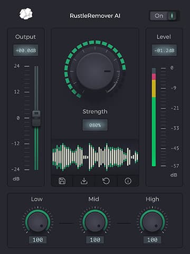Select the Mid 100 value box
This screenshot has width=190, height=254.
95,240
